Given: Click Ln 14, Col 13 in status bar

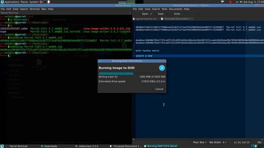Looking at the screenshot, I should tap(242, 142).
